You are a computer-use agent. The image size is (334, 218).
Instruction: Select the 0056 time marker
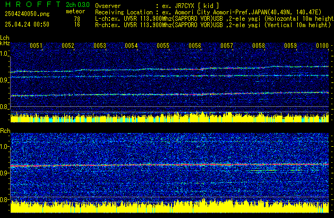[x=195, y=46]
